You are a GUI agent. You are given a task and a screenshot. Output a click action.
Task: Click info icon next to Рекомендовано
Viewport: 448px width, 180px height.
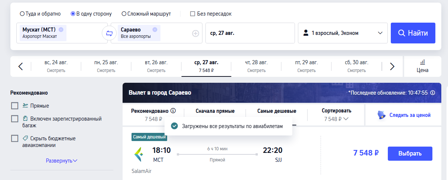[x=173, y=111]
